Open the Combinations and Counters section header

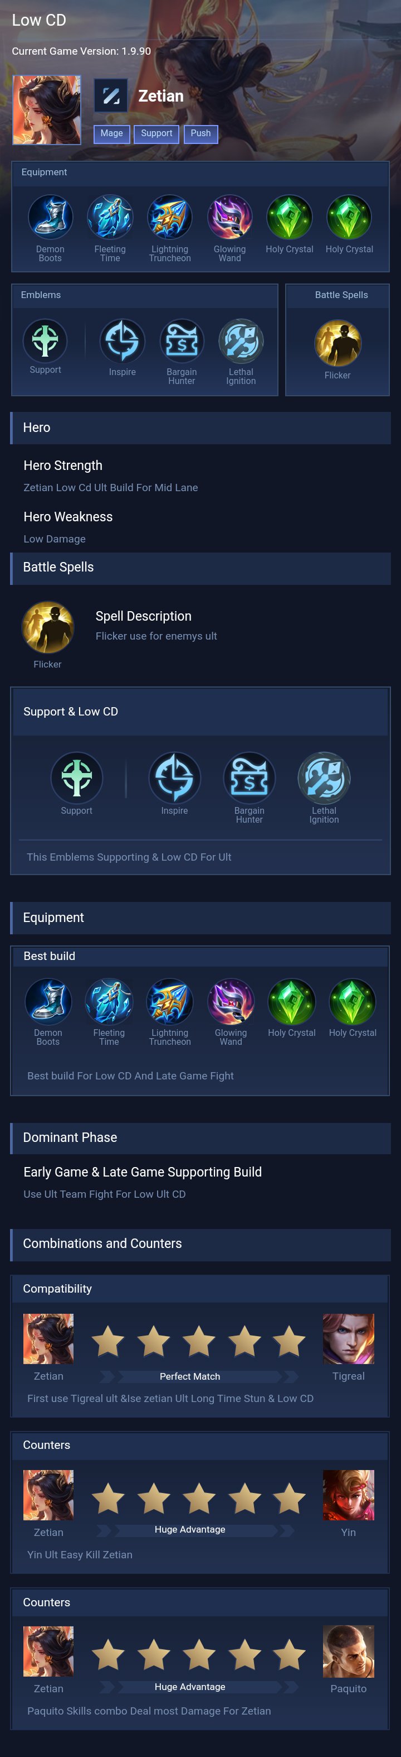(201, 1244)
